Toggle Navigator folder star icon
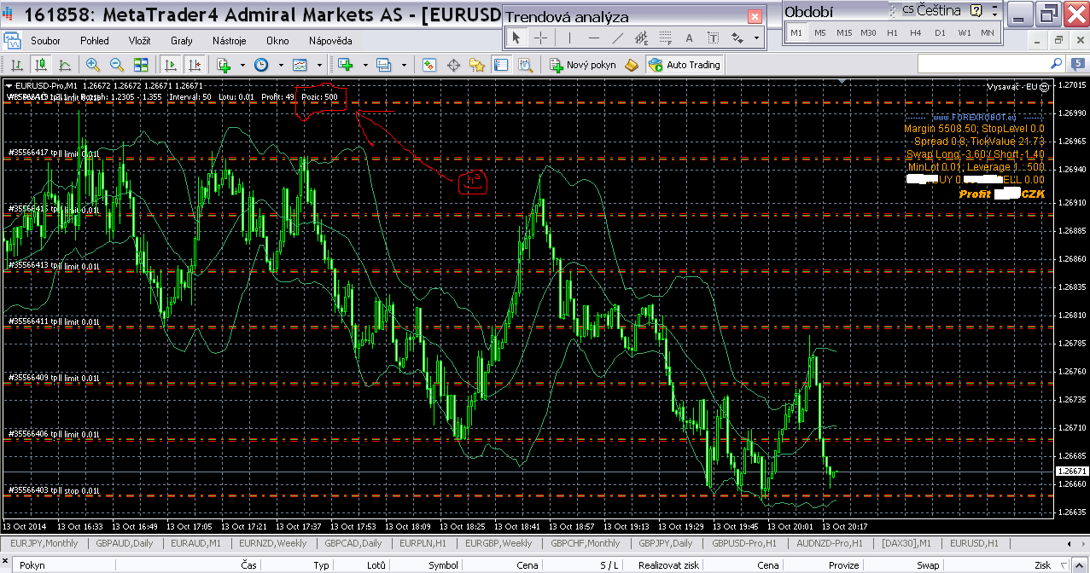1090x573 pixels. point(477,65)
